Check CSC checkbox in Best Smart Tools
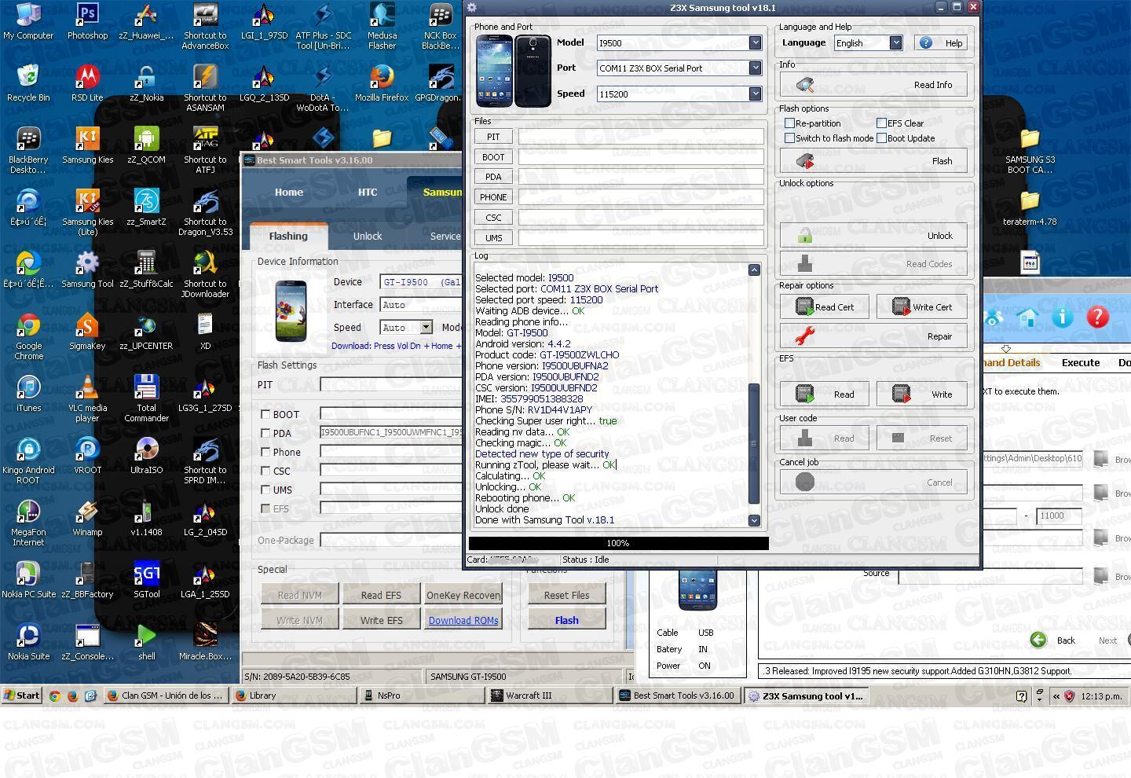The height and width of the screenshot is (778, 1131). [265, 471]
